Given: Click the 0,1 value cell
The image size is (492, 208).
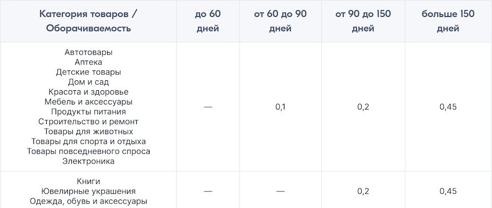Looking at the screenshot, I should (x=280, y=107).
